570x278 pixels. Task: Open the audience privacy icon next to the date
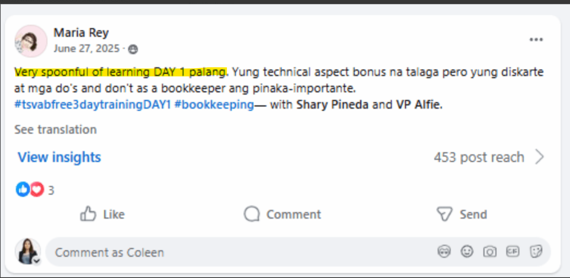tap(133, 49)
